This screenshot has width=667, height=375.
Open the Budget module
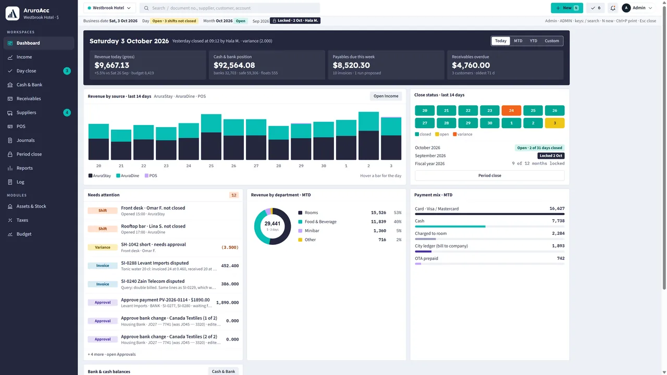pos(39,234)
